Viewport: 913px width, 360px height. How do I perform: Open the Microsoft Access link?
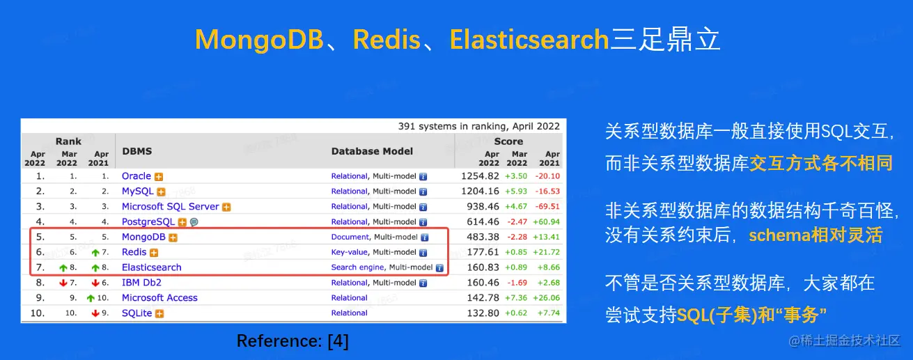(159, 298)
